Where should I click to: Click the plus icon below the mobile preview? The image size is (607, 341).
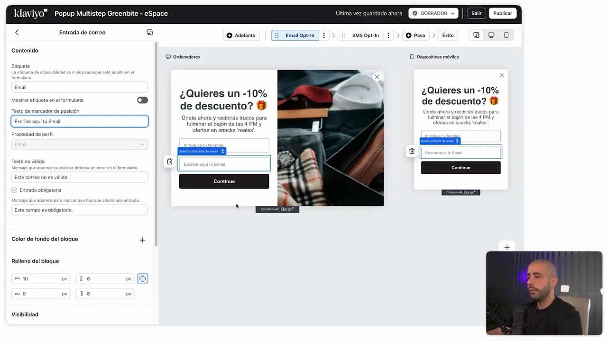(507, 247)
